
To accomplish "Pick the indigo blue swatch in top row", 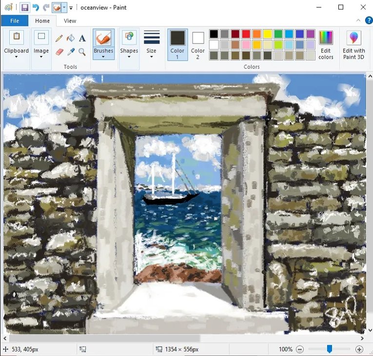I will [x=300, y=34].
